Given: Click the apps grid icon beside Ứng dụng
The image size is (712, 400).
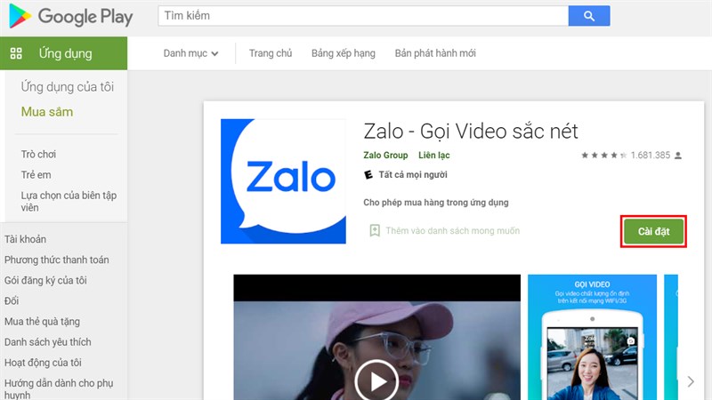Looking at the screenshot, I should pos(16,53).
